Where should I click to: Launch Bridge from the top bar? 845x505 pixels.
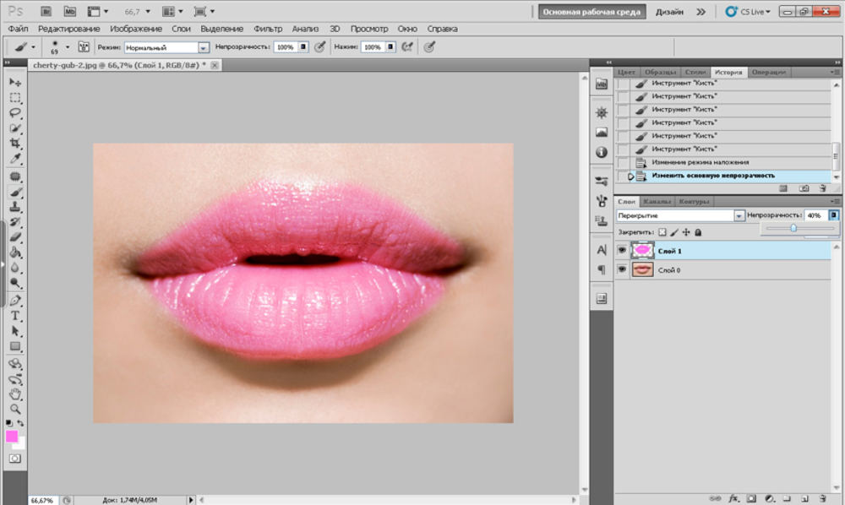pyautogui.click(x=46, y=12)
